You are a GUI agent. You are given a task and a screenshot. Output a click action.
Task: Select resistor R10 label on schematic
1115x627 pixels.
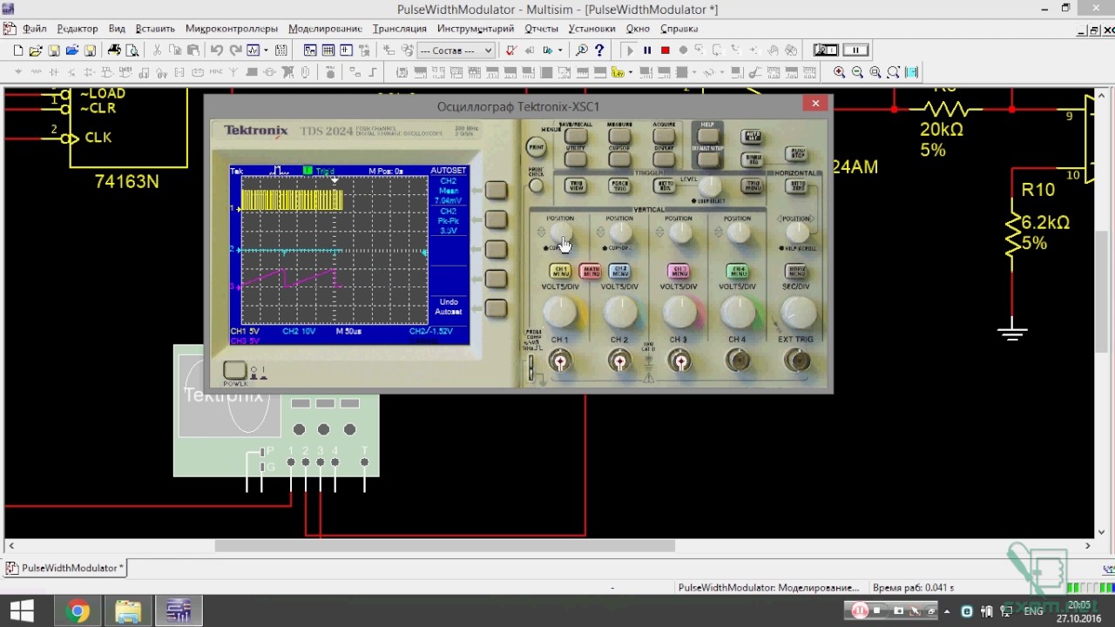coord(1038,190)
